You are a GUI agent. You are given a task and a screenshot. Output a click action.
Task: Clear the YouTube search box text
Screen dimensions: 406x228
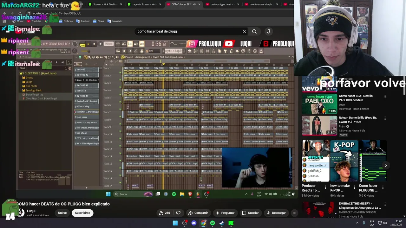(x=244, y=31)
